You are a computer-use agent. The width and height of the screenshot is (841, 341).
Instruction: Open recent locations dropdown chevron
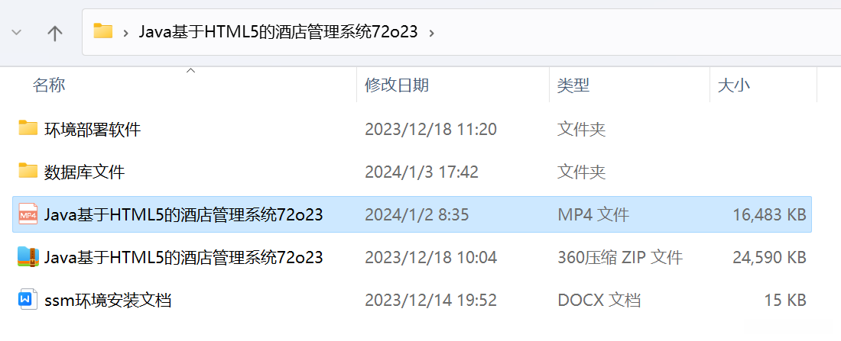click(x=17, y=33)
